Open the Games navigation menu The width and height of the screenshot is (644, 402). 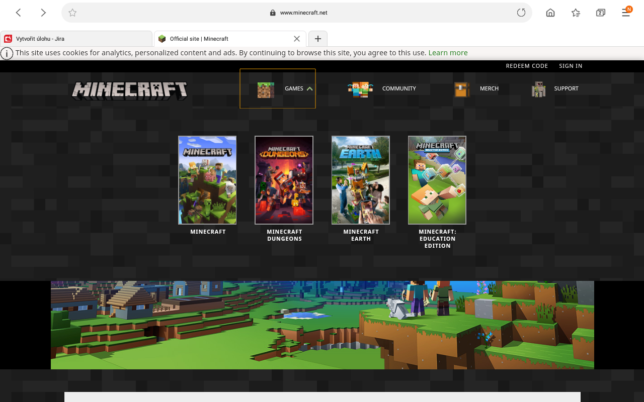tap(278, 88)
